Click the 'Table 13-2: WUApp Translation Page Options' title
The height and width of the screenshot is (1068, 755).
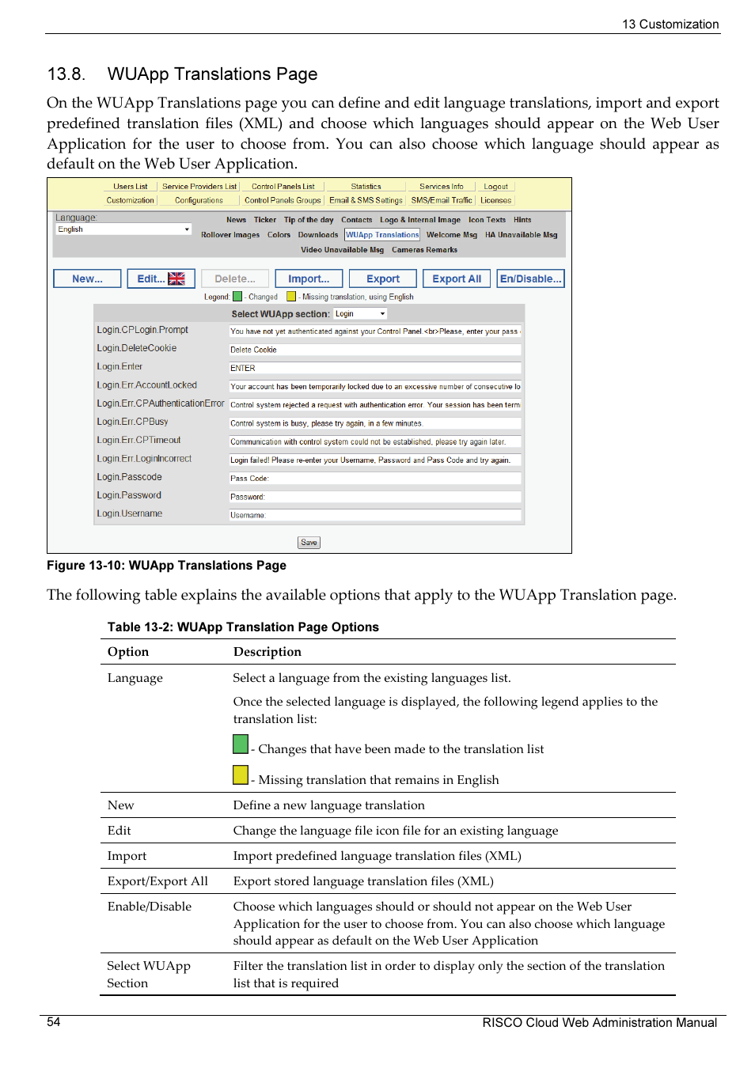click(243, 627)
